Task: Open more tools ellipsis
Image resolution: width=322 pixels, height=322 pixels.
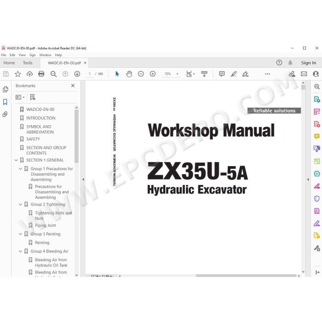Action: [x=267, y=74]
